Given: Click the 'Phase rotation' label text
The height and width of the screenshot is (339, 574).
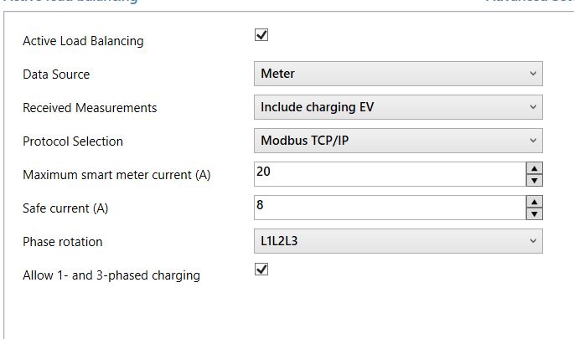Looking at the screenshot, I should (63, 242).
